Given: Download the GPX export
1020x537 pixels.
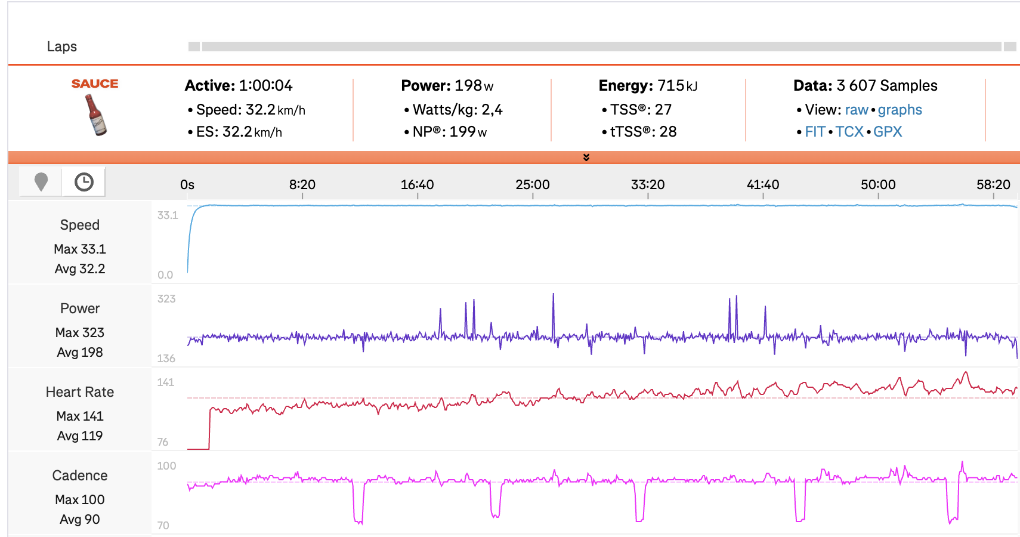Looking at the screenshot, I should [x=887, y=132].
